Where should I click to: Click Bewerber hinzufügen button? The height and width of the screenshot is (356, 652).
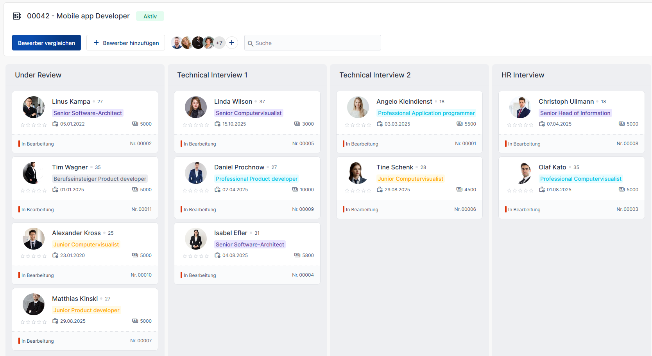(x=125, y=43)
